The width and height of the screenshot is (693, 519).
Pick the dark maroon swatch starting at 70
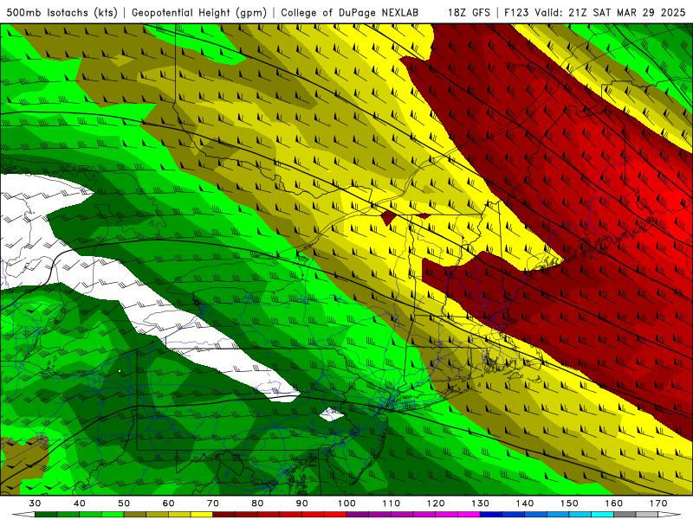click(224, 515)
